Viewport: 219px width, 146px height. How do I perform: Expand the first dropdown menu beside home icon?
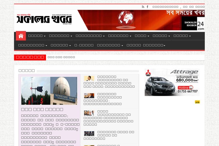(37, 36)
